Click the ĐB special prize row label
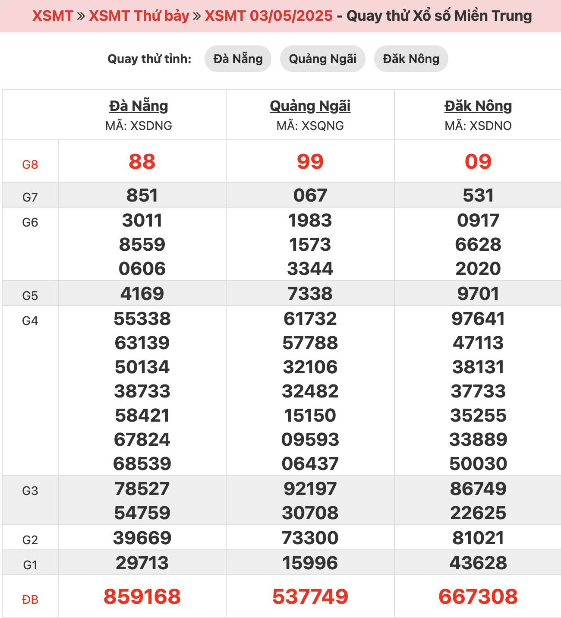Viewport: 561px width, 618px height. (30, 599)
